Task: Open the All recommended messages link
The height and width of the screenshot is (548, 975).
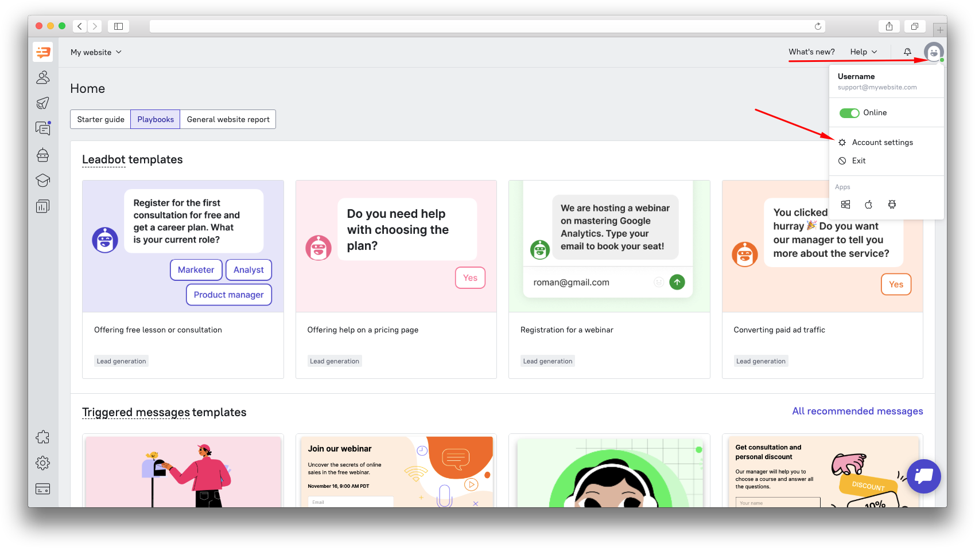Action: tap(857, 411)
